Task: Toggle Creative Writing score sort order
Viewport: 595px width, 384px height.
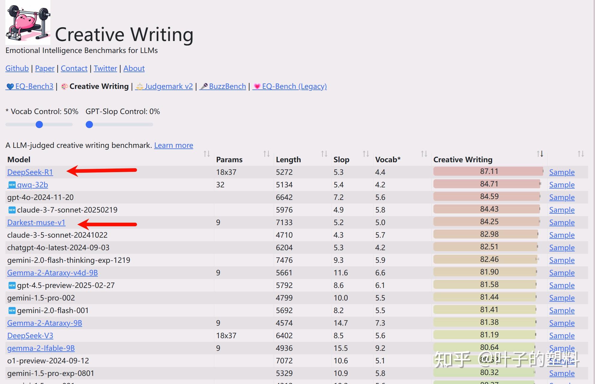Action: (x=540, y=154)
